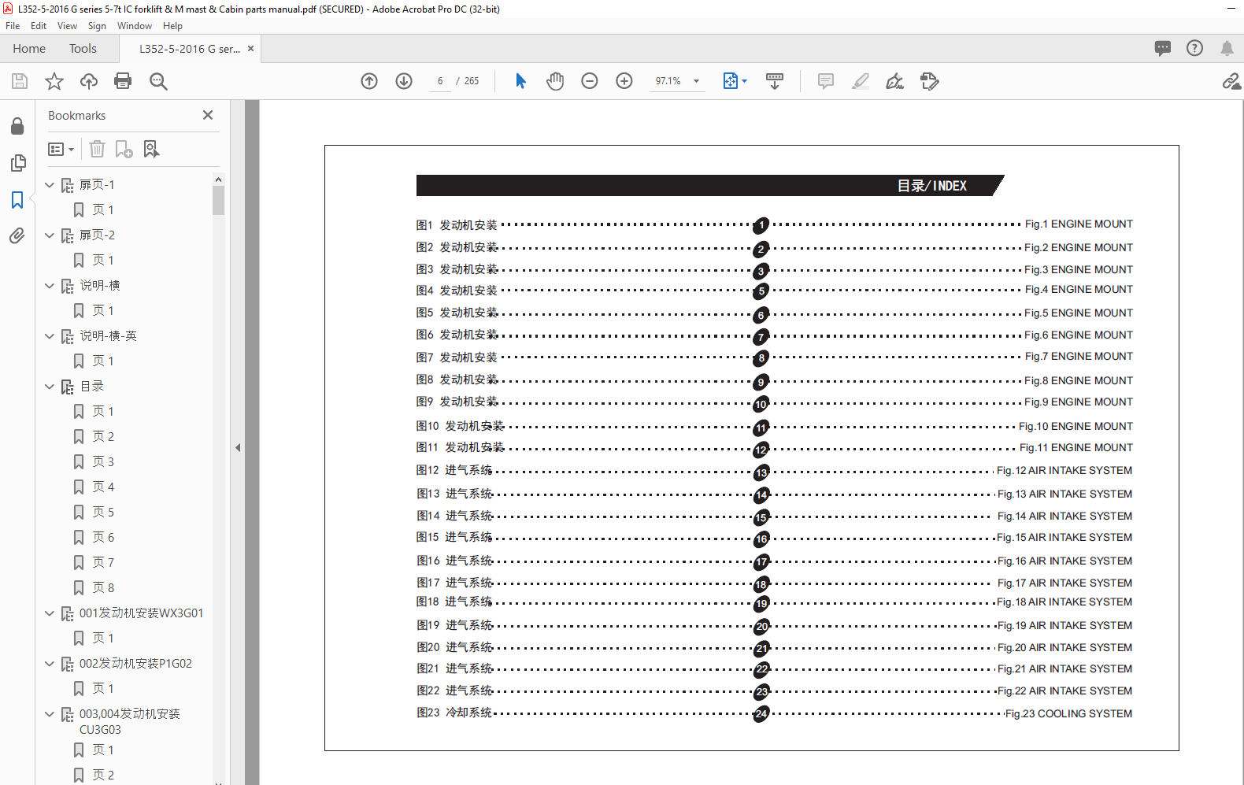Click the security lock panel icon
This screenshot has height=785, width=1244.
(x=17, y=126)
